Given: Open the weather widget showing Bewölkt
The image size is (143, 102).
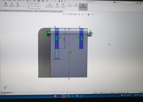Looking at the screenshot, I should pyautogui.click(x=126, y=95).
